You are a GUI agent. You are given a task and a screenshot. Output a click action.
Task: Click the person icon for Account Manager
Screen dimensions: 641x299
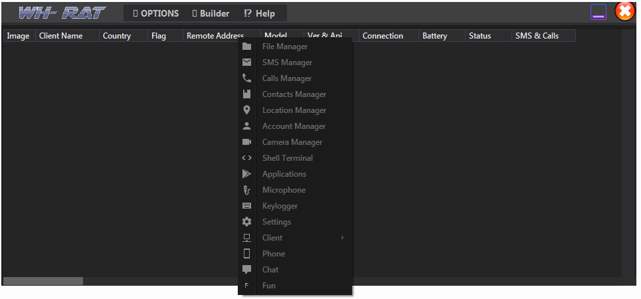(246, 126)
